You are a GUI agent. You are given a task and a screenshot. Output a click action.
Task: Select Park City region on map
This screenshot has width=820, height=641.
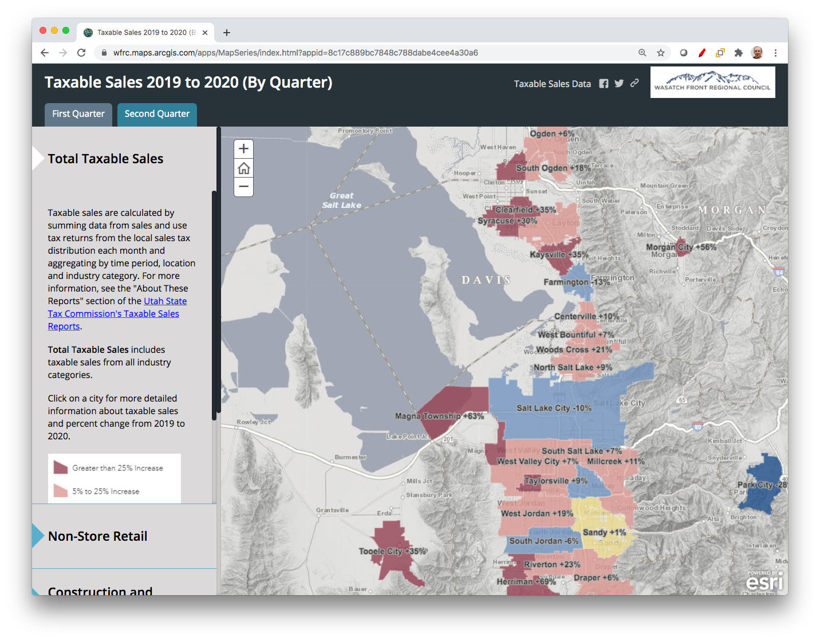762,485
